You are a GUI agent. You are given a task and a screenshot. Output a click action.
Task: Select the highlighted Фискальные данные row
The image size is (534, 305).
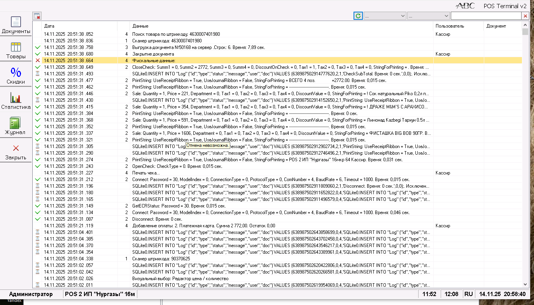click(277, 60)
